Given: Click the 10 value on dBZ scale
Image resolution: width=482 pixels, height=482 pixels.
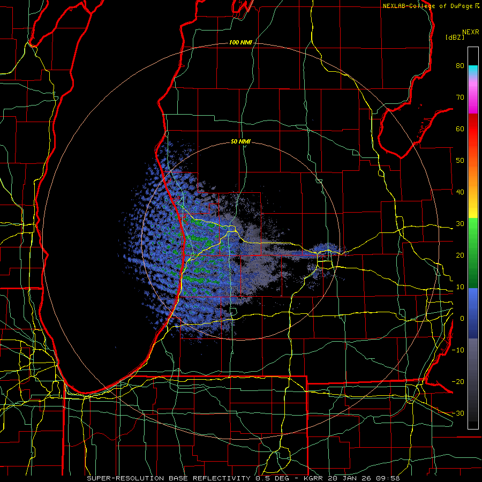Looking at the screenshot, I should tap(460, 287).
